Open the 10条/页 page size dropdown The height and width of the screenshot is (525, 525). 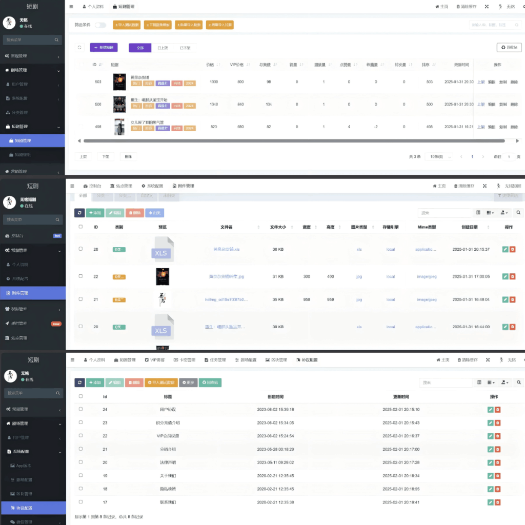(x=440, y=157)
